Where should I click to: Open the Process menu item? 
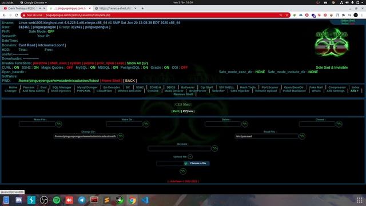pos(29,88)
